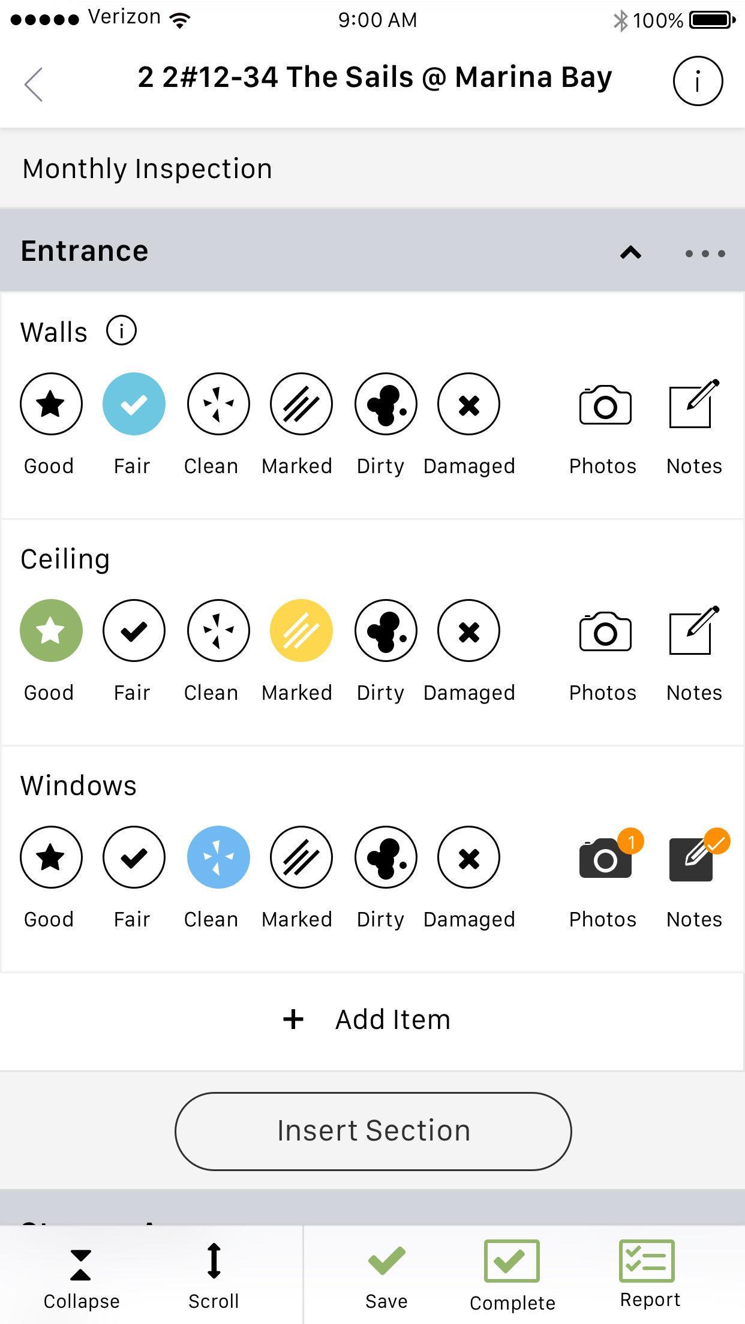This screenshot has width=745, height=1324.
Task: Toggle the yellow Marked swatch on Ceiling
Action: pos(301,631)
